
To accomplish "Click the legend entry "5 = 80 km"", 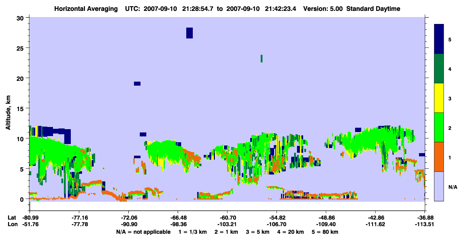I will point(326,232).
